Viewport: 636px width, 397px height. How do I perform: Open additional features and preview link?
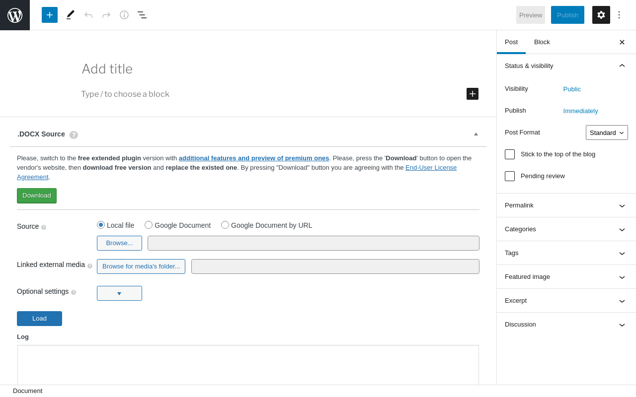[254, 158]
